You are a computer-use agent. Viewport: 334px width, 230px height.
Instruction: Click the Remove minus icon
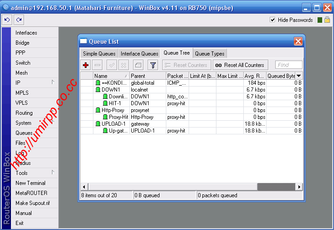click(98, 65)
